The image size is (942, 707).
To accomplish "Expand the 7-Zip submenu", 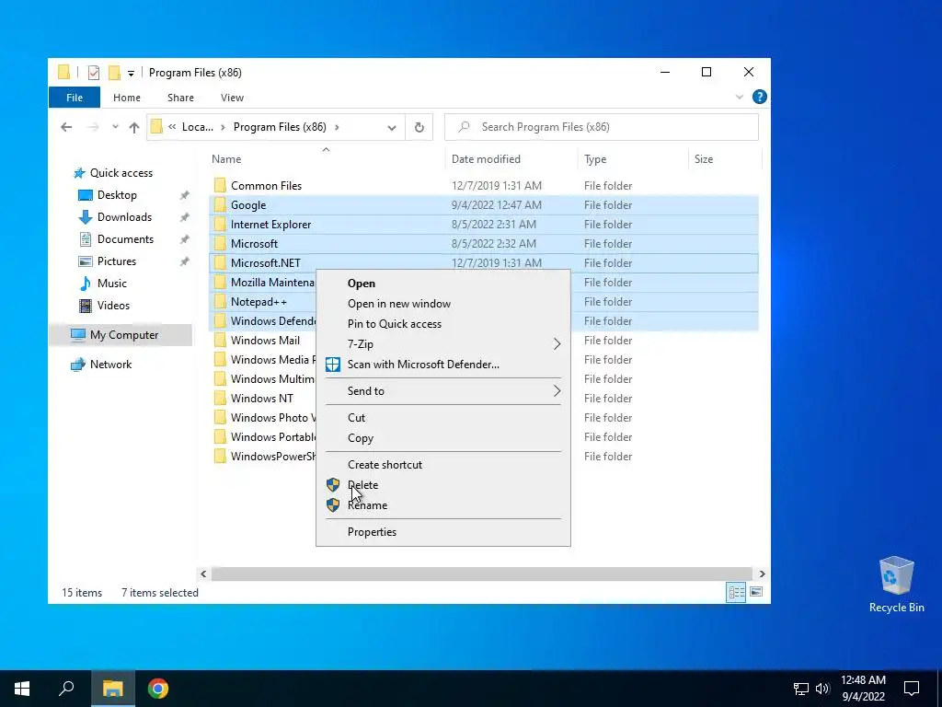I will pyautogui.click(x=443, y=344).
